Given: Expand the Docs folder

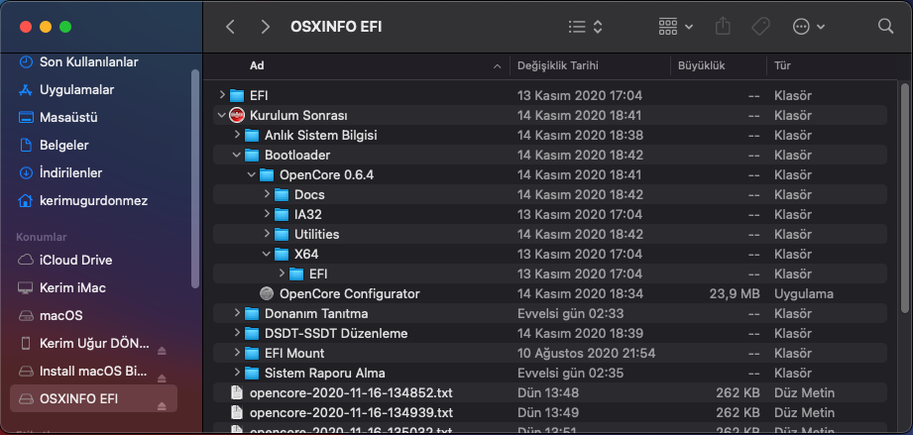Looking at the screenshot, I should pos(267,194).
